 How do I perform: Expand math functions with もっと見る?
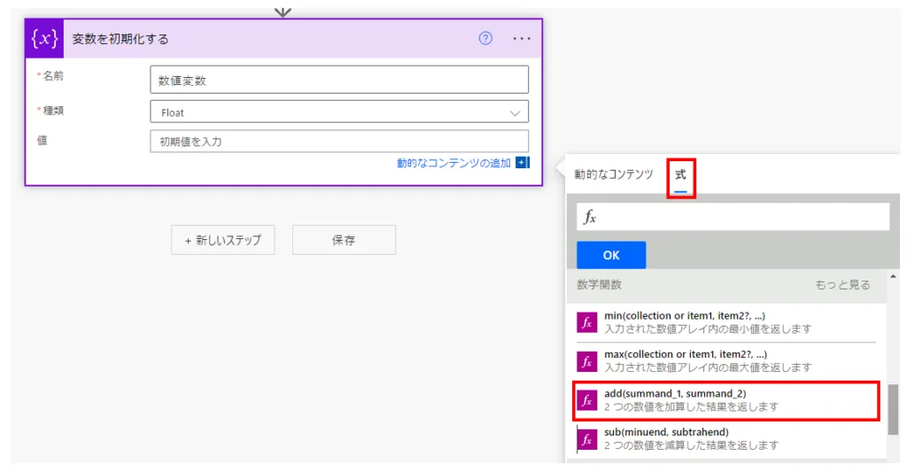pos(842,285)
